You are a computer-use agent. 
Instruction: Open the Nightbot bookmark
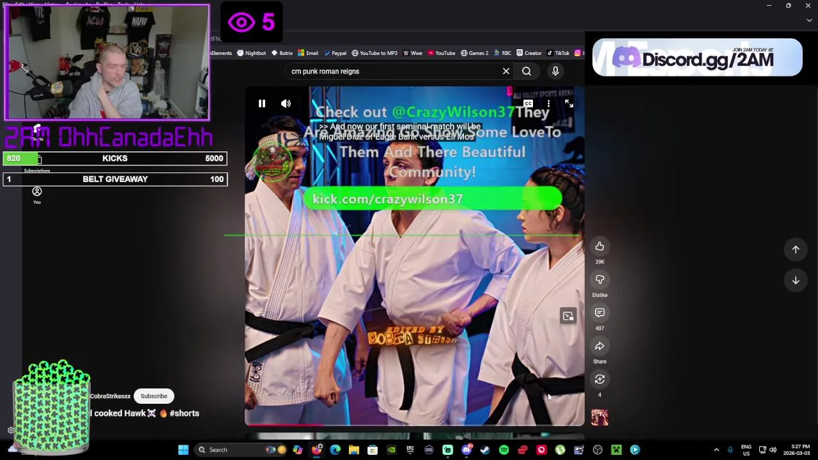[x=251, y=53]
